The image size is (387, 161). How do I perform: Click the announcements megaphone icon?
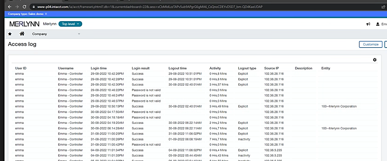pyautogui.click(x=368, y=24)
